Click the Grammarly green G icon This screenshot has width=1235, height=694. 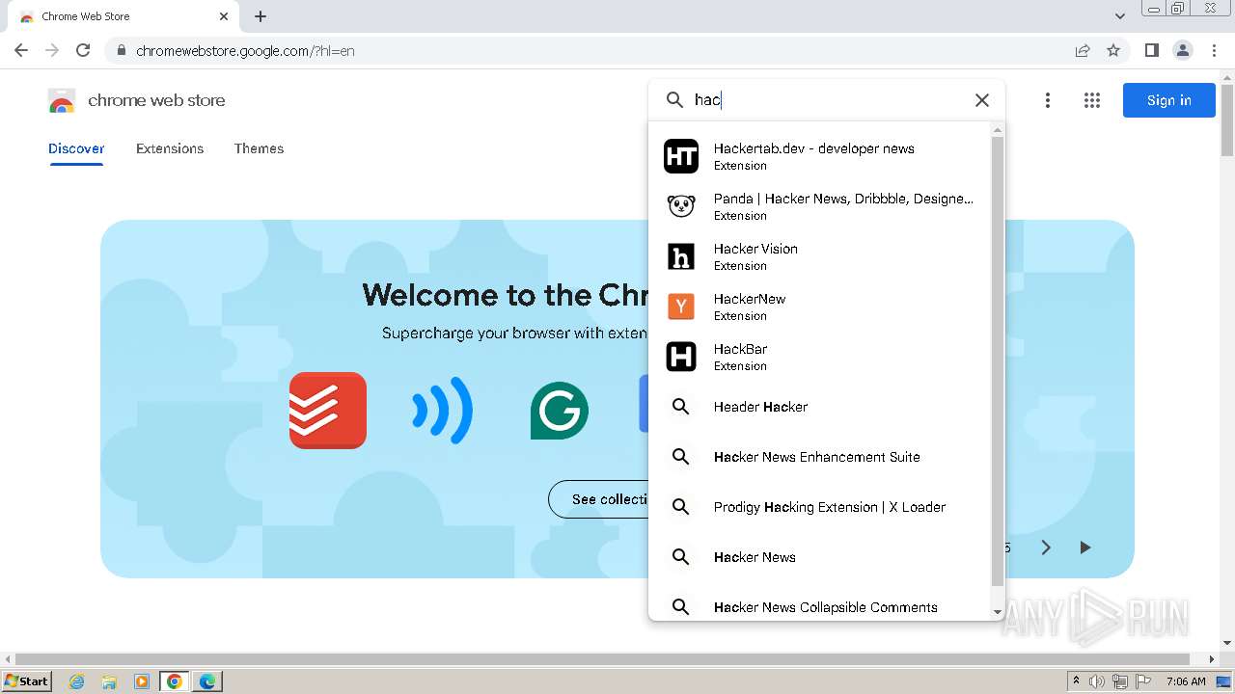click(x=560, y=411)
